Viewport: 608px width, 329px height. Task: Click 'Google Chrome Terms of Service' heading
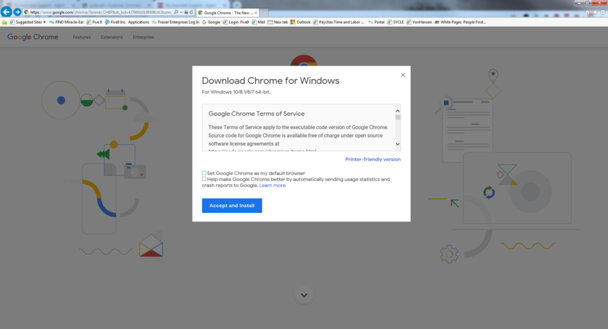pyautogui.click(x=256, y=114)
